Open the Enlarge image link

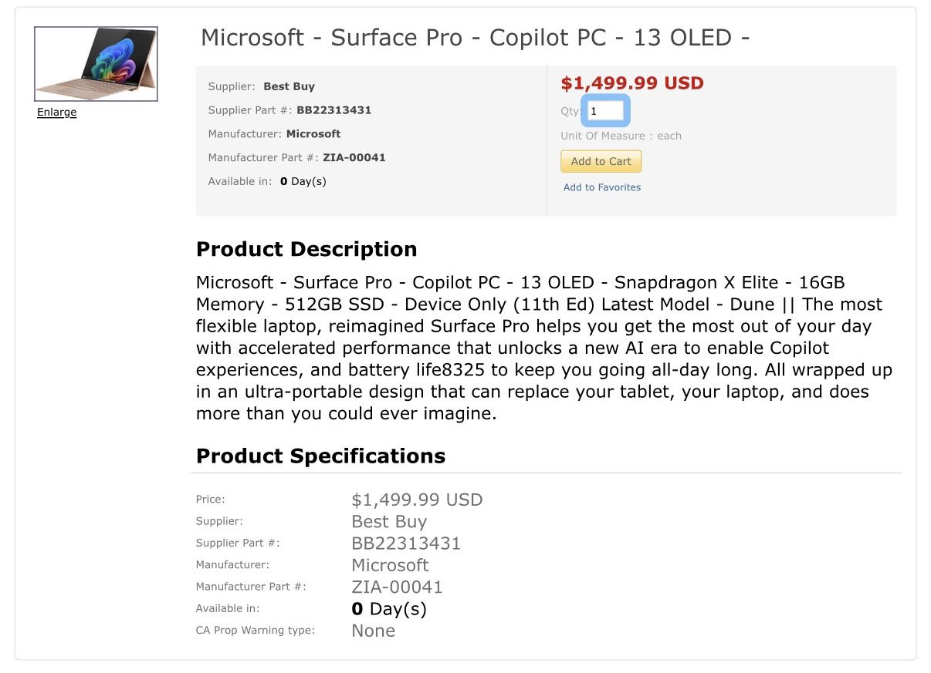[56, 113]
